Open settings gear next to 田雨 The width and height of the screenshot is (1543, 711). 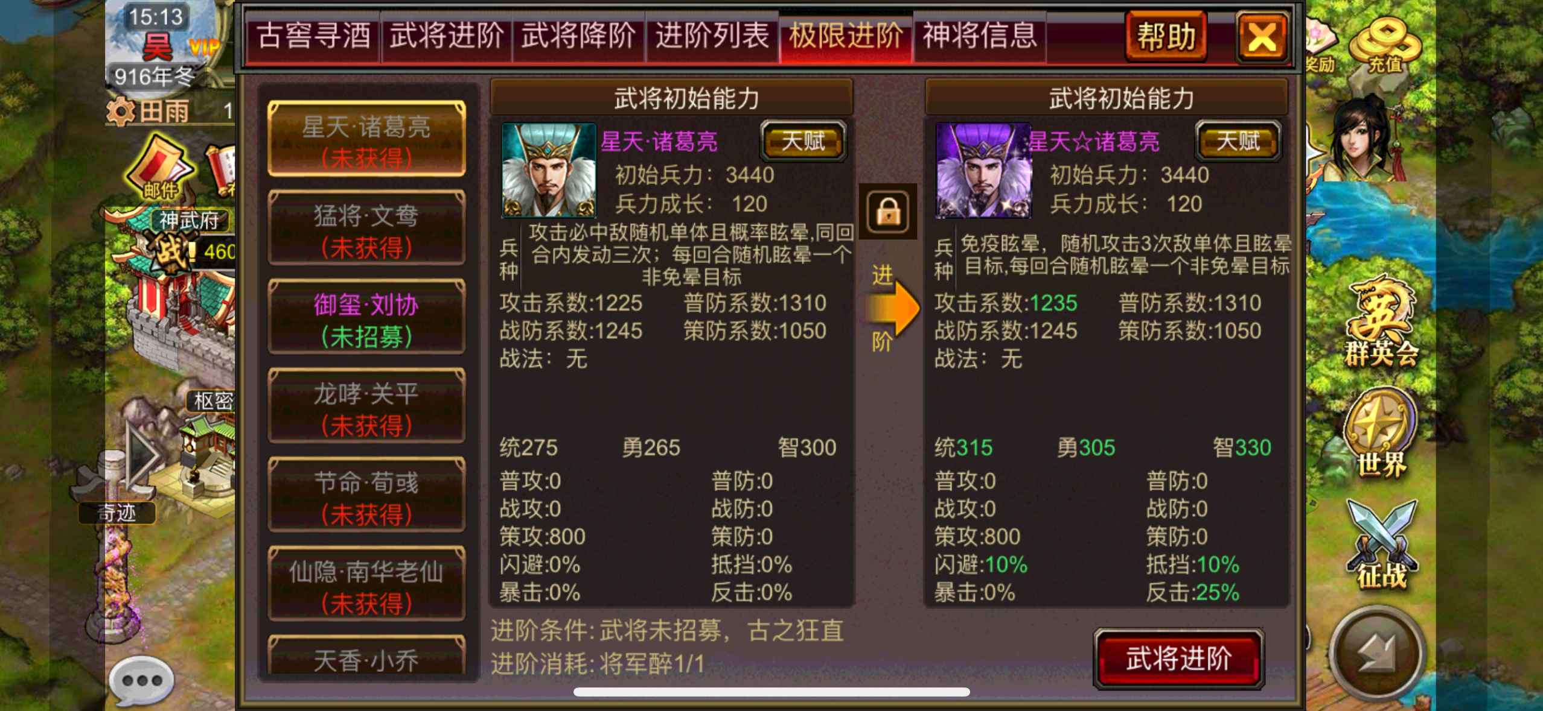click(120, 112)
